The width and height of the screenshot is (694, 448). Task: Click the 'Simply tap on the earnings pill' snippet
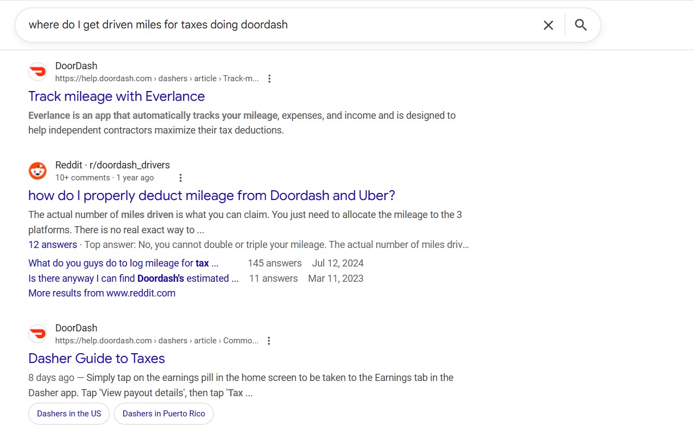241,385
